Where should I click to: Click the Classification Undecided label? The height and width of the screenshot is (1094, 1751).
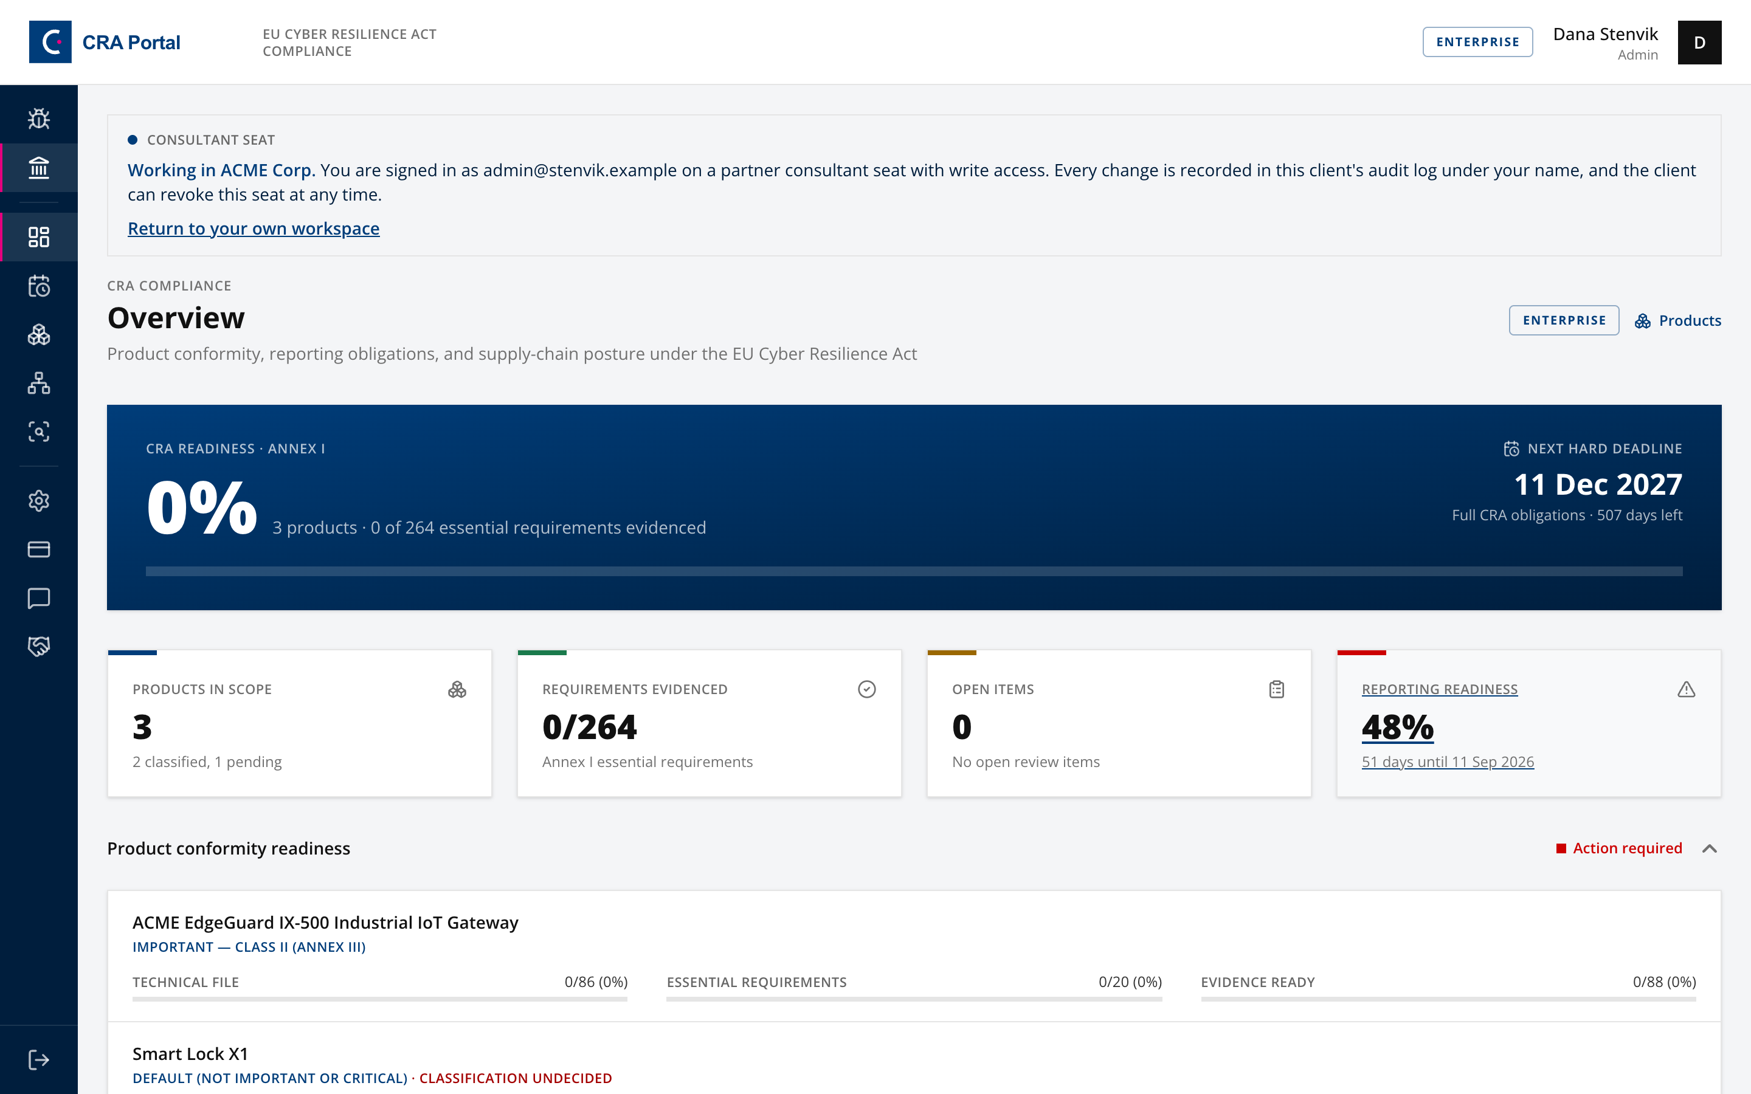click(515, 1078)
